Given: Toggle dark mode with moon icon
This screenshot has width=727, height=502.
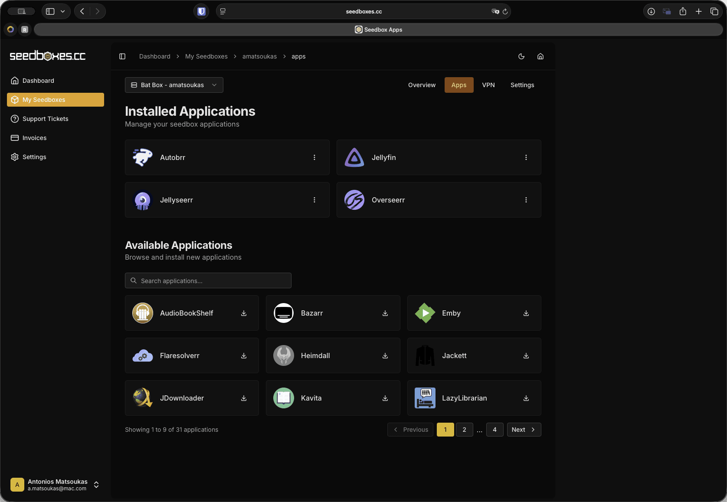Looking at the screenshot, I should tap(521, 56).
